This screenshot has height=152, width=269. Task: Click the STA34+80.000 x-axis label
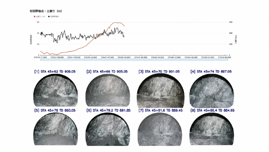(225, 57)
